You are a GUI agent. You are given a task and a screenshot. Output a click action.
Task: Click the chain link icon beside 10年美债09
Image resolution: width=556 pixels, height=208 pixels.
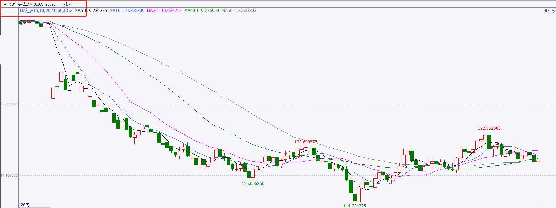point(5,5)
